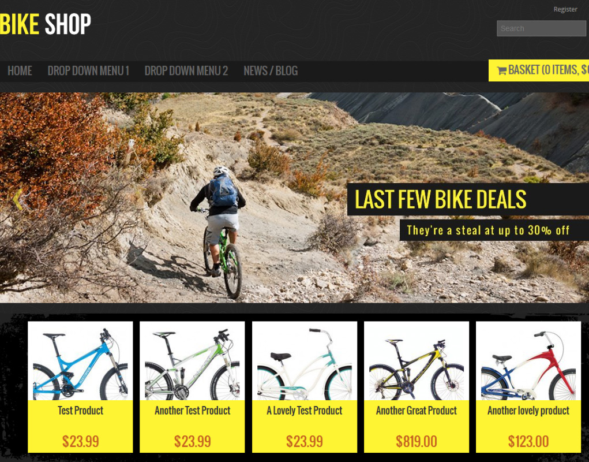Expand Drop Down Menu 2
This screenshot has height=462, width=589.
(x=186, y=70)
